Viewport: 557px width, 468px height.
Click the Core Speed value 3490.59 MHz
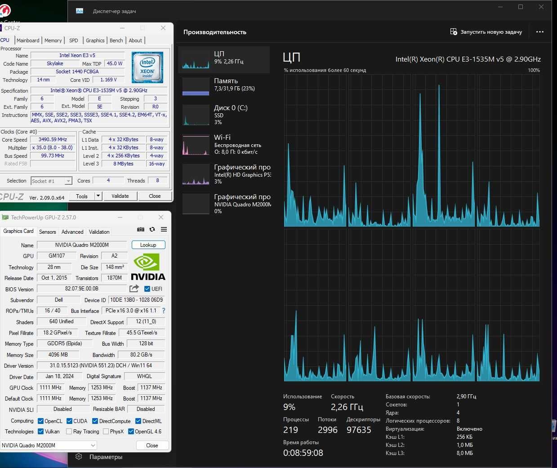pyautogui.click(x=53, y=139)
